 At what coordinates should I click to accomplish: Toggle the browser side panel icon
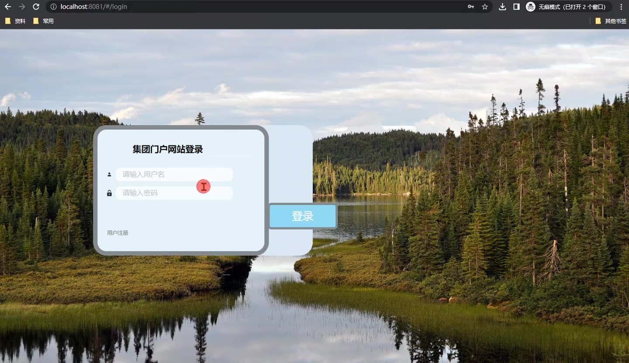516,7
